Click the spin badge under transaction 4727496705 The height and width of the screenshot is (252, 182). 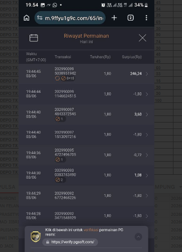[x=60, y=160]
